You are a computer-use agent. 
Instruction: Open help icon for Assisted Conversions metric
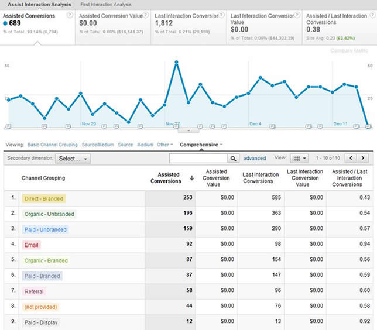(x=70, y=15)
